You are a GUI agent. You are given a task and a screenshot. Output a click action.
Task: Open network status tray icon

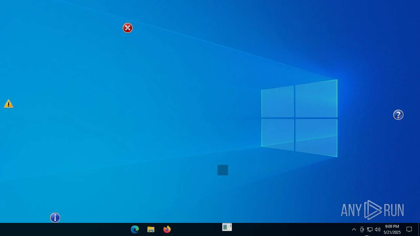click(370, 229)
